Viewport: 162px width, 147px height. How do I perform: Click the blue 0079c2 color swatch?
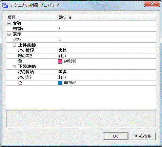coord(60,83)
